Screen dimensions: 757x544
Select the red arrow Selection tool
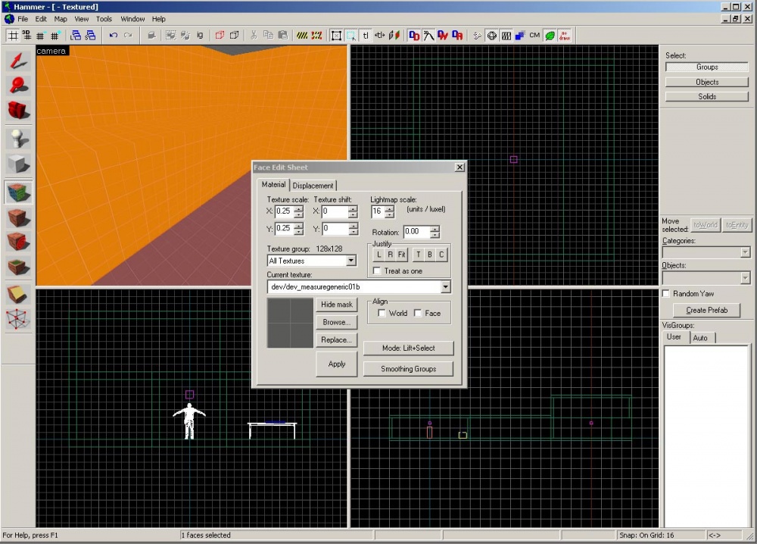pyautogui.click(x=18, y=61)
